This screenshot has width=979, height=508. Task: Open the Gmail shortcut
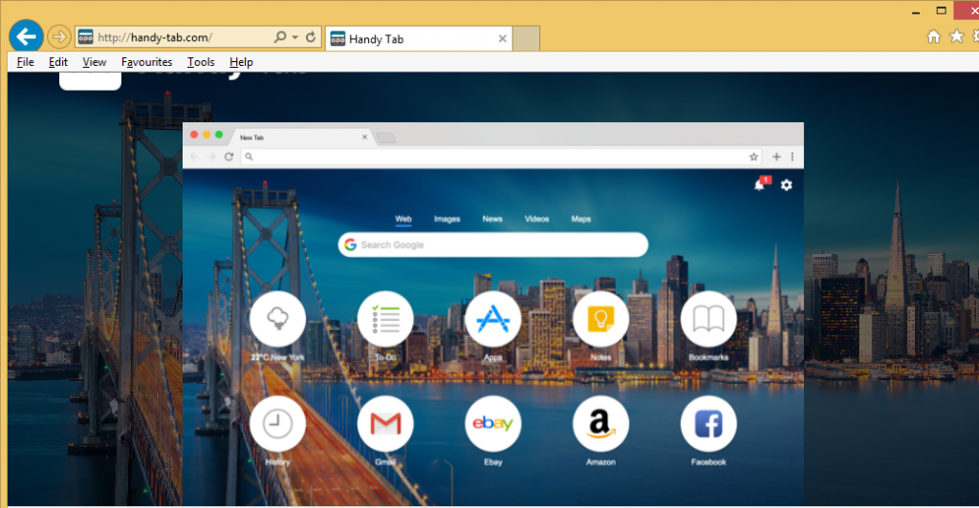click(385, 424)
